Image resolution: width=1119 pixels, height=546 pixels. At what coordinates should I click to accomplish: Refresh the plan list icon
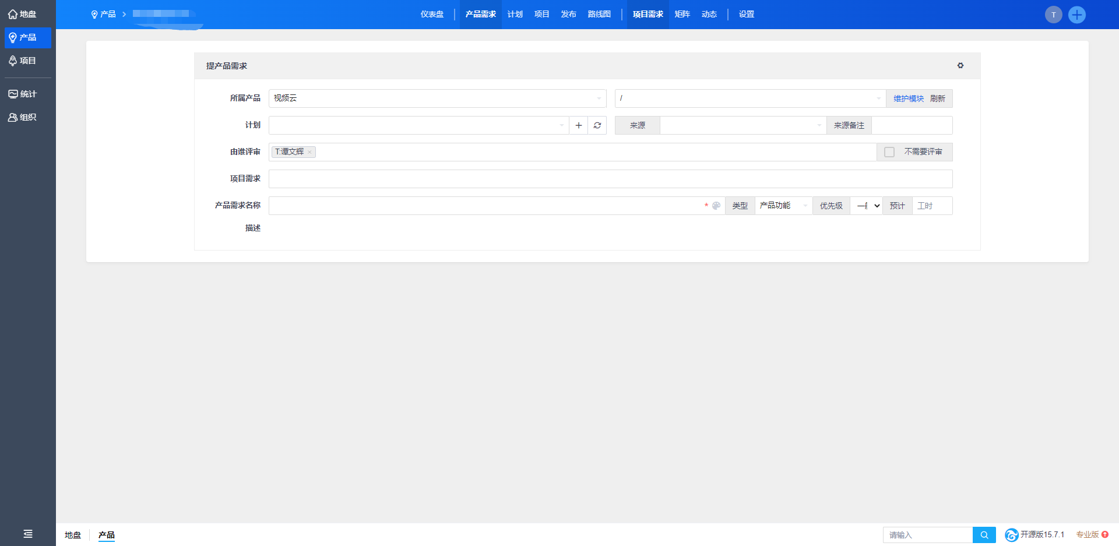[597, 125]
